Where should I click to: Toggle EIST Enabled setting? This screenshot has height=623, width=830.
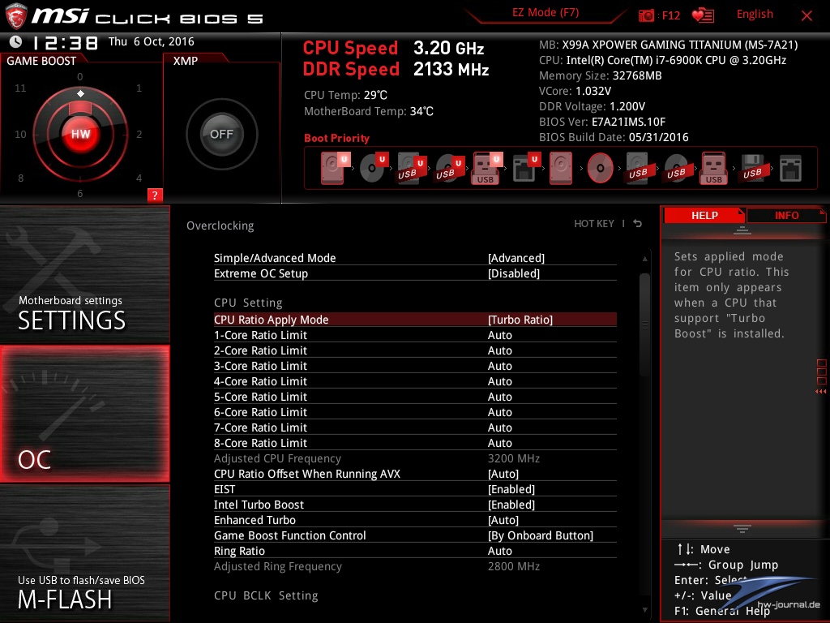tap(511, 489)
